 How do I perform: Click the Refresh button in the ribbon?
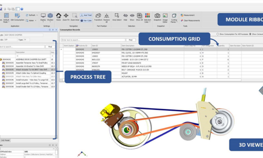point(32,15)
